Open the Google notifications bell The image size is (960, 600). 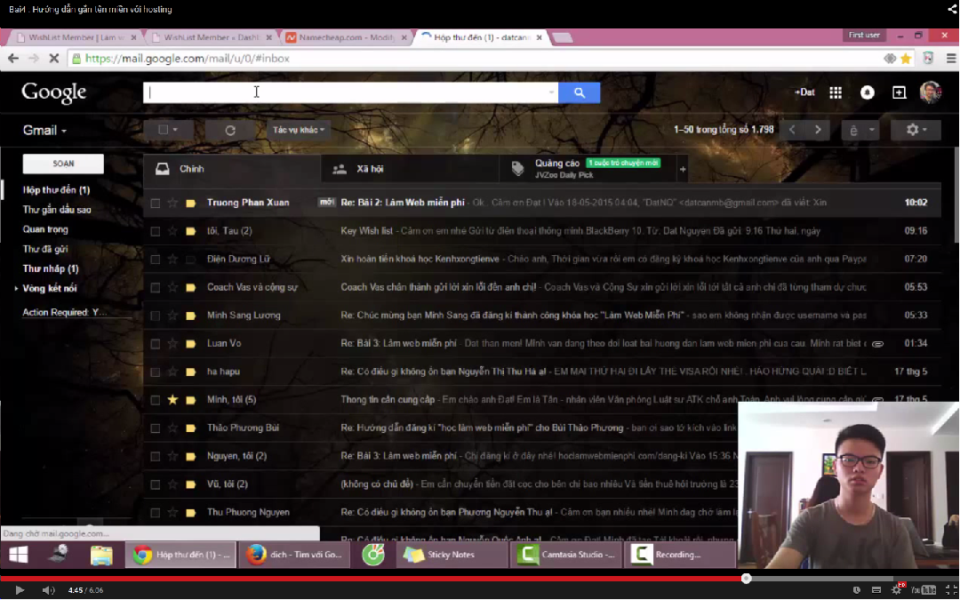(x=867, y=92)
